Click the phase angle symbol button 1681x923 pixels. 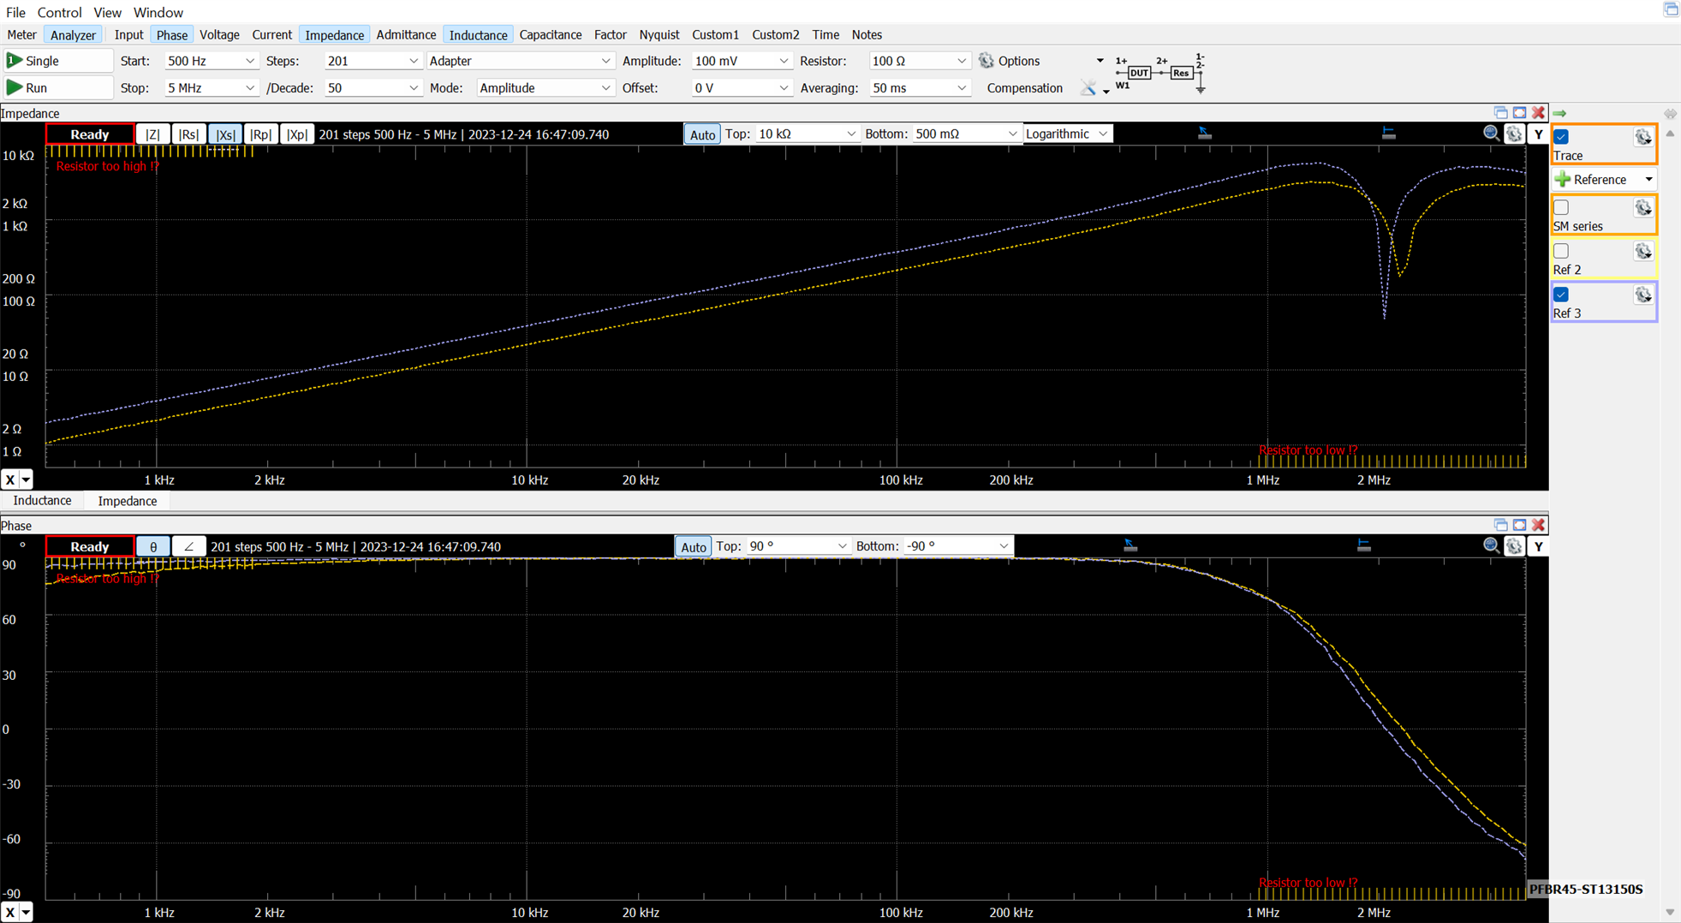point(188,546)
